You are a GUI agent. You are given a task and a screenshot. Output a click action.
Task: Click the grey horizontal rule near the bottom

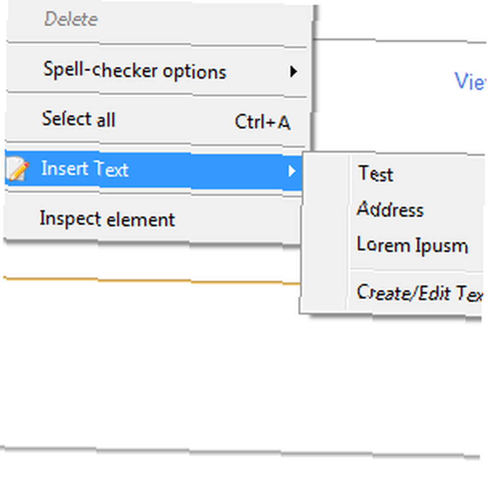pos(240,453)
